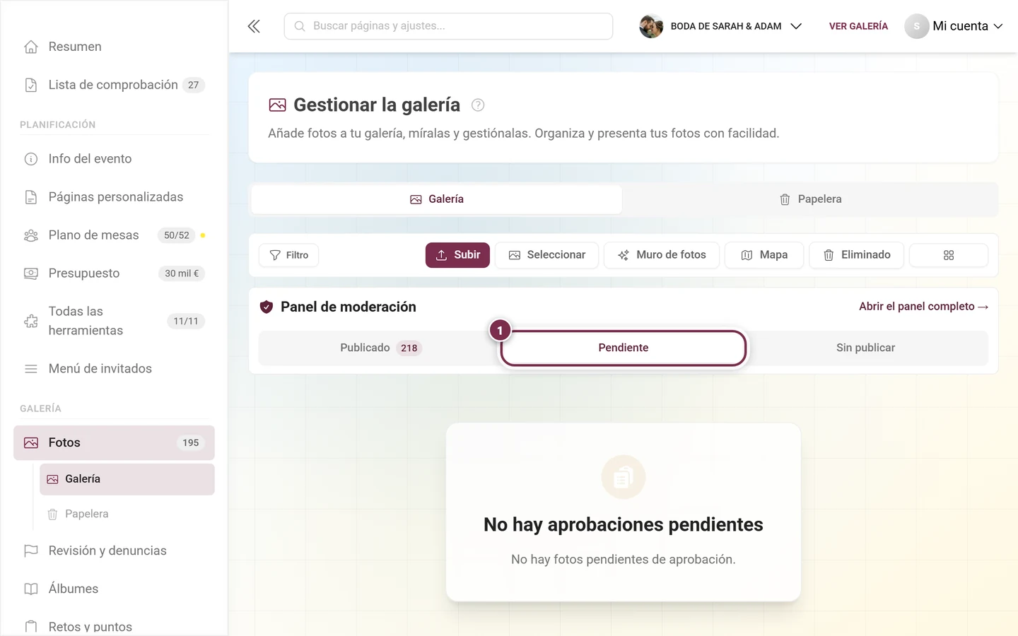Click the event avatar photo in header
Screen dimensions: 1018x636
pyautogui.click(x=651, y=26)
